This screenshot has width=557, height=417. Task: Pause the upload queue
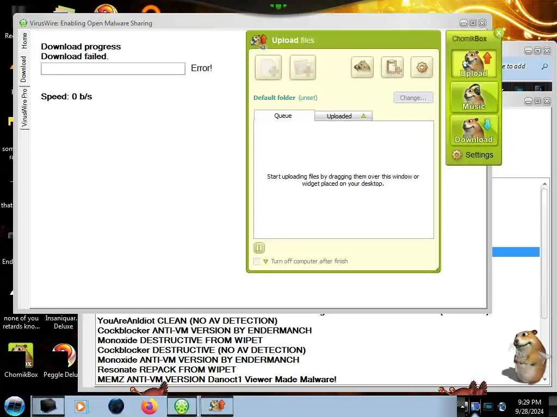[259, 248]
